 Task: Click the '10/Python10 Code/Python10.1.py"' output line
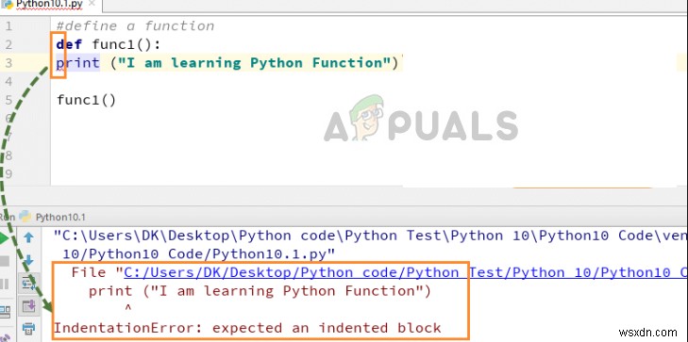click(x=199, y=253)
